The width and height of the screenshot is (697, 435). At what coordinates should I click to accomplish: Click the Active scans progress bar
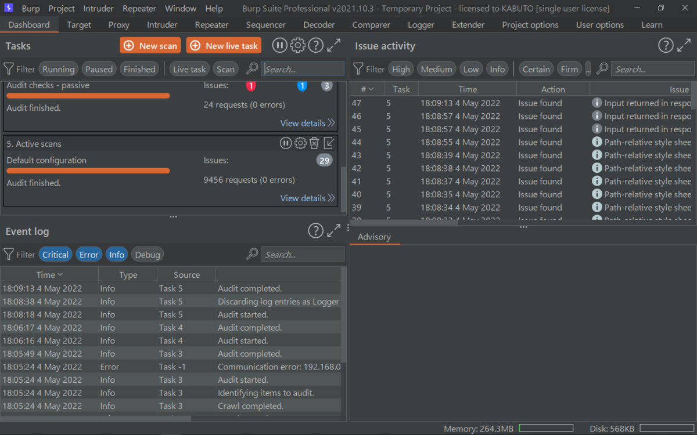(x=88, y=171)
